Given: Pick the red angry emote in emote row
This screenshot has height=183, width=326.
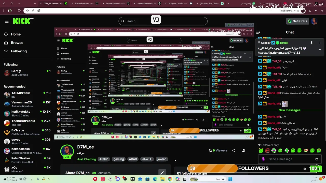Looking at the screenshot, I should [x=267, y=150].
